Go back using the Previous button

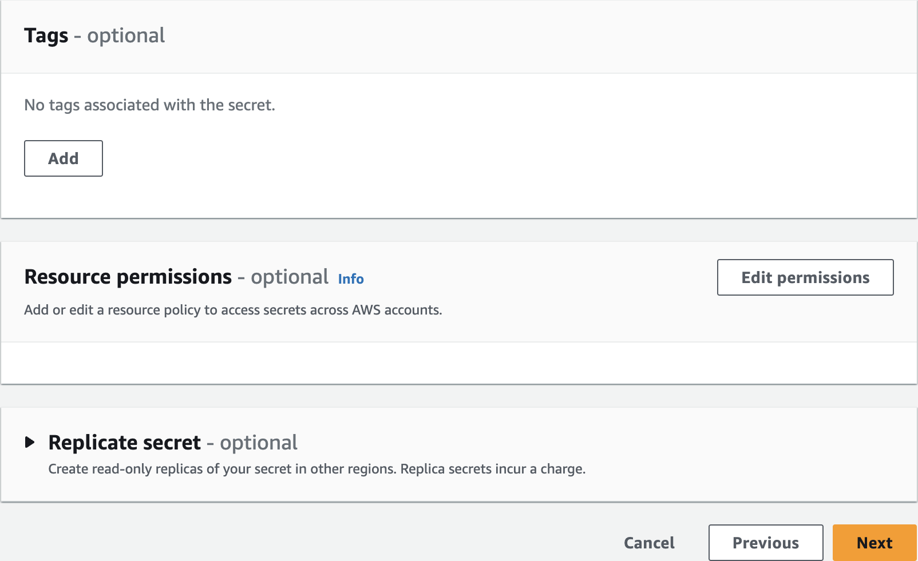click(x=765, y=543)
